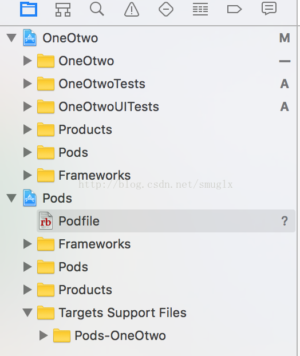Select Products folder under OneOtwo project
Image resolution: width=300 pixels, height=356 pixels.
coord(85,130)
